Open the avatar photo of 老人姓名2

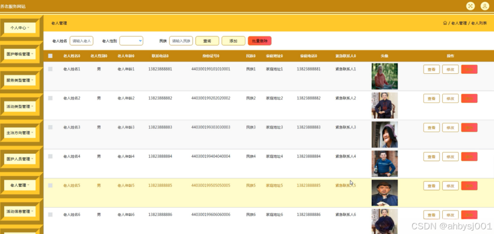(x=384, y=105)
